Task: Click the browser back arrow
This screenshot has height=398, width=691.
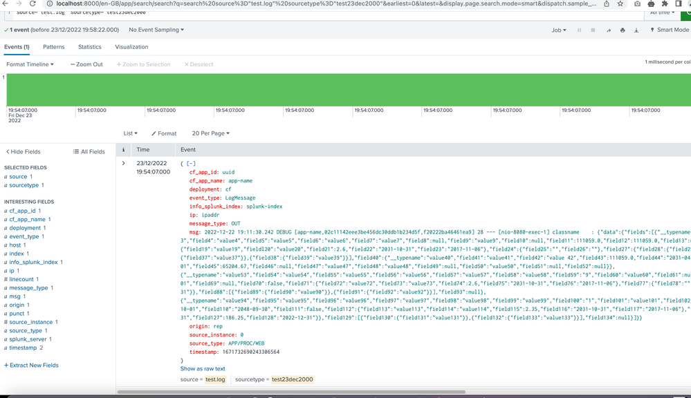Action: click(x=5, y=3)
